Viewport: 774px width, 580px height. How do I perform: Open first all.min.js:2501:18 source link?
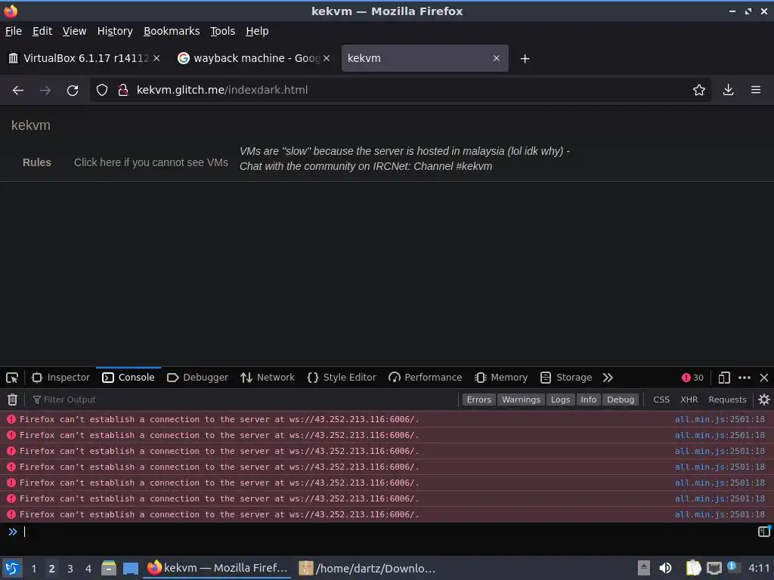pos(720,419)
